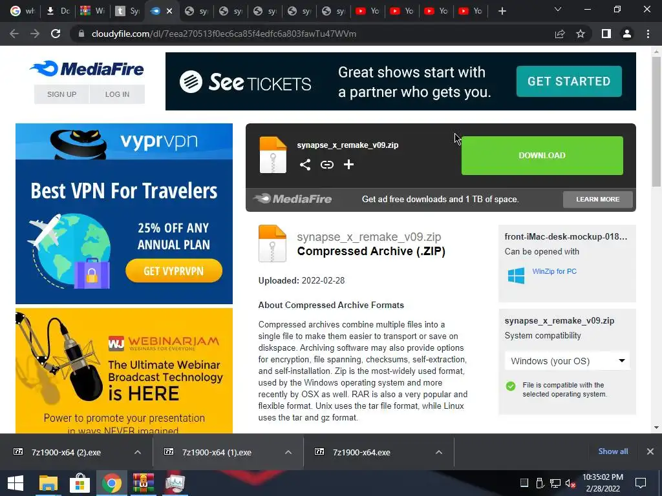Switch to the Google tab
The height and width of the screenshot is (496, 662).
click(21, 11)
